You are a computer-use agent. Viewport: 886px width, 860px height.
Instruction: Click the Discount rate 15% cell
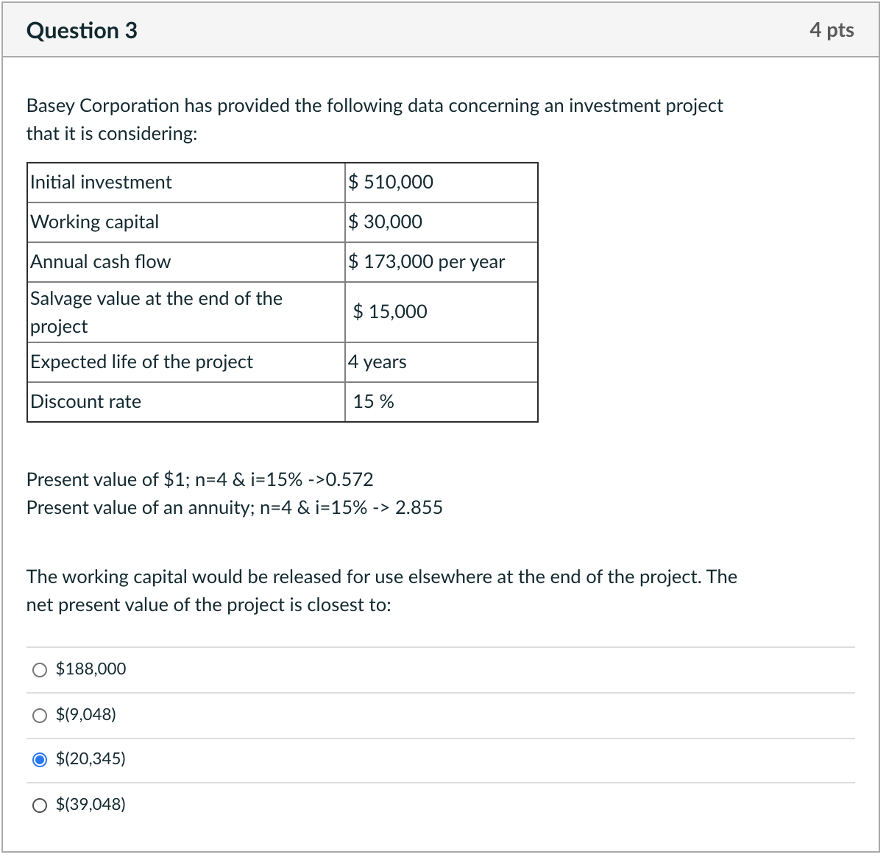click(374, 401)
